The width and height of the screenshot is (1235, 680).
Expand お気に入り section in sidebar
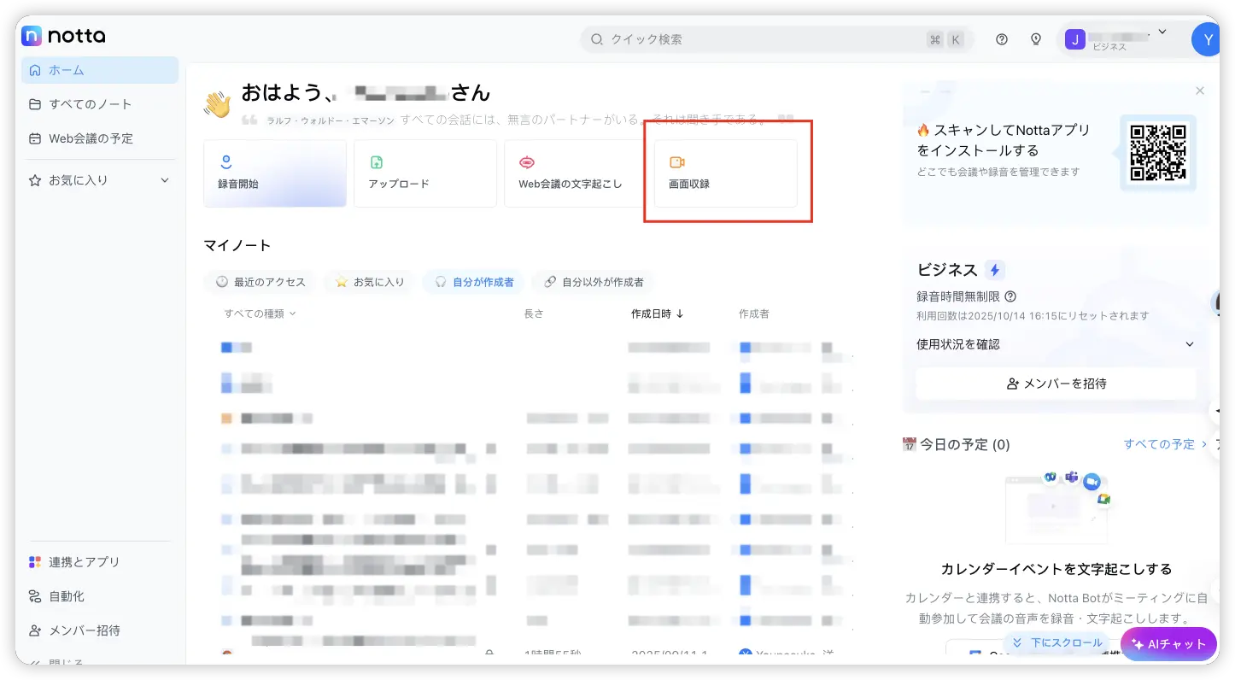tap(165, 180)
